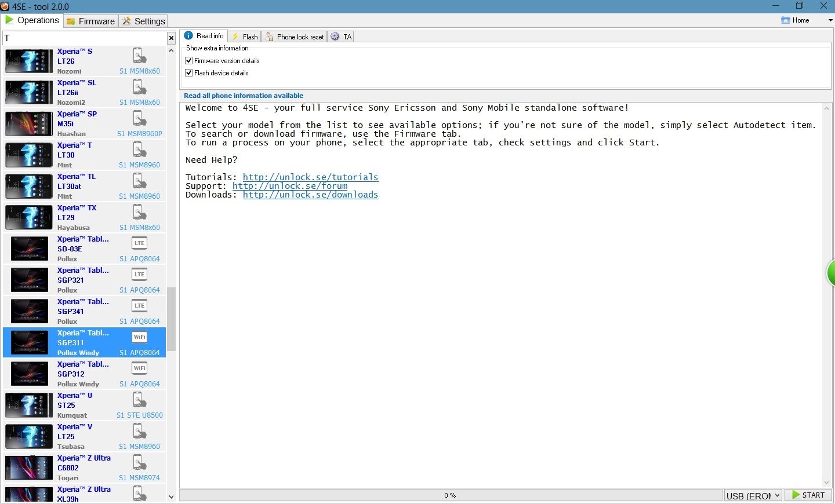Click the phone icon for Xperia Z Ultra C6802

pos(140,463)
